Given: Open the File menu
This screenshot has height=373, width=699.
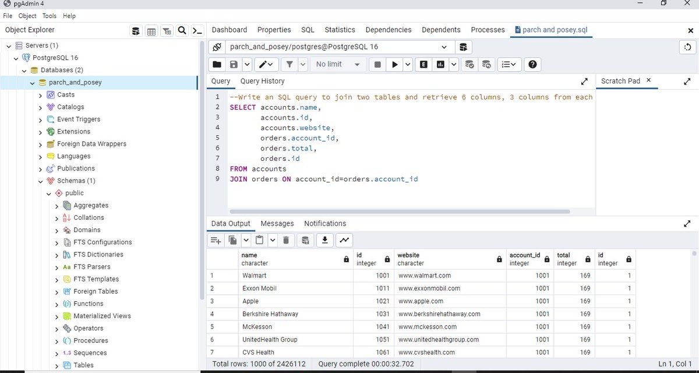Looking at the screenshot, I should point(8,16).
